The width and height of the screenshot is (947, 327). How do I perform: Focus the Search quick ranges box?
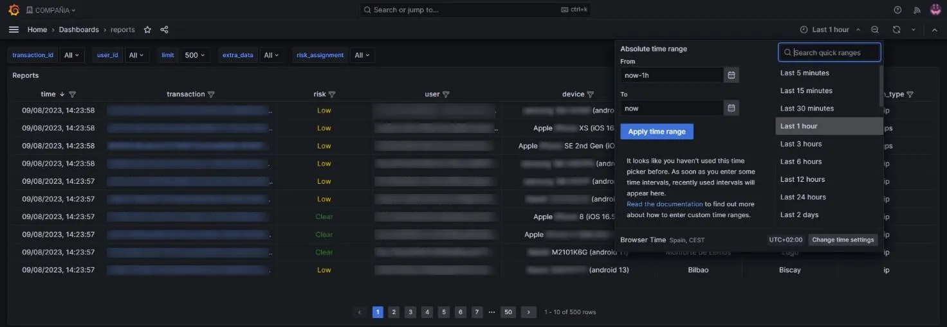coord(829,53)
